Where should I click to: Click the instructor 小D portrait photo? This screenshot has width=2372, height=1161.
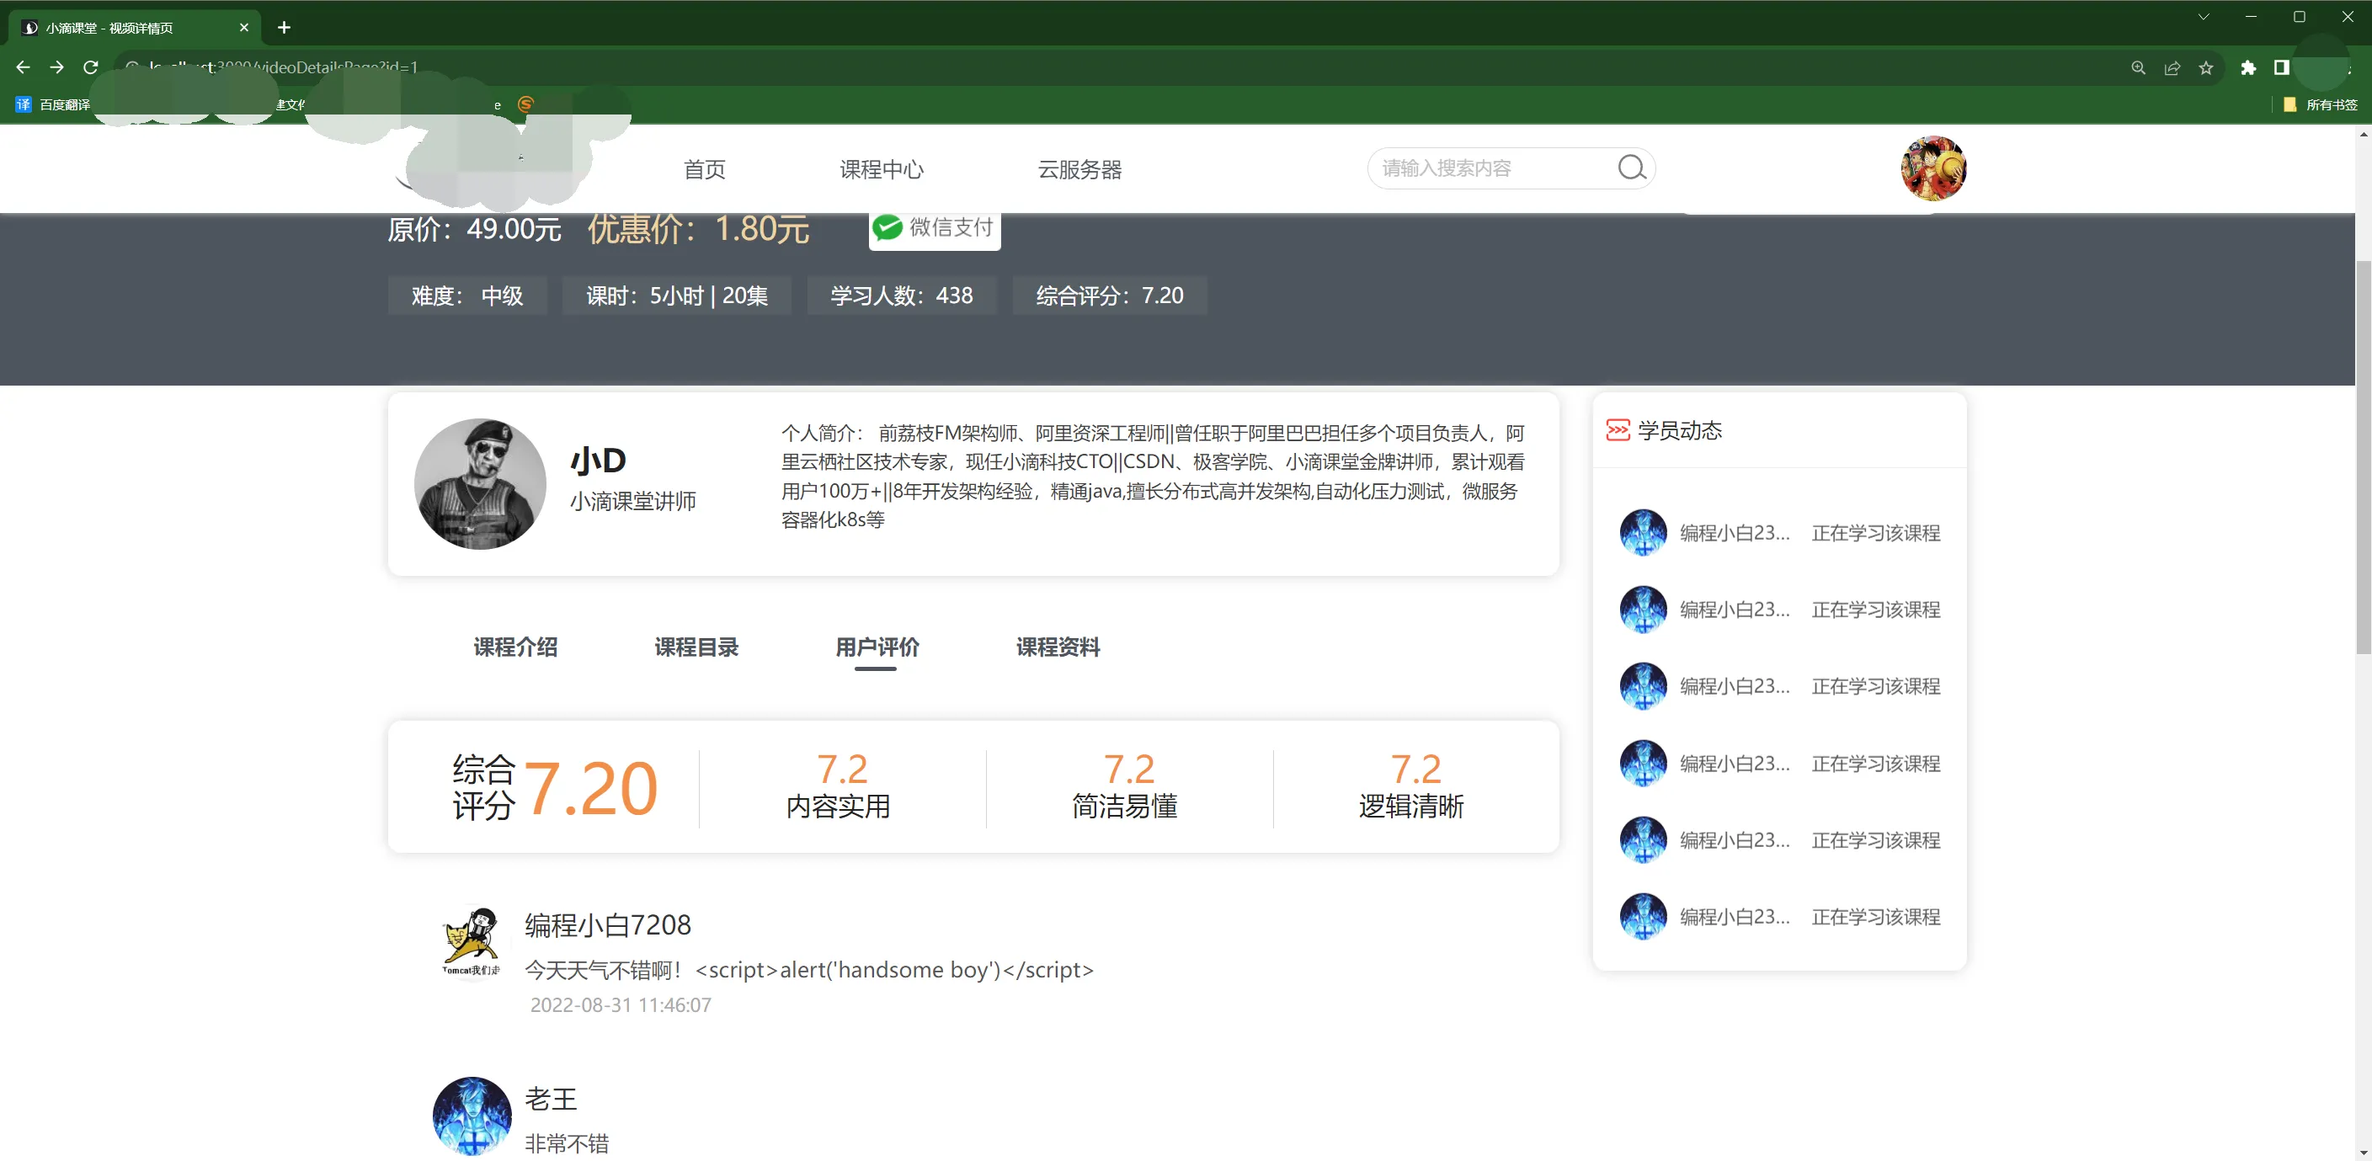[480, 483]
